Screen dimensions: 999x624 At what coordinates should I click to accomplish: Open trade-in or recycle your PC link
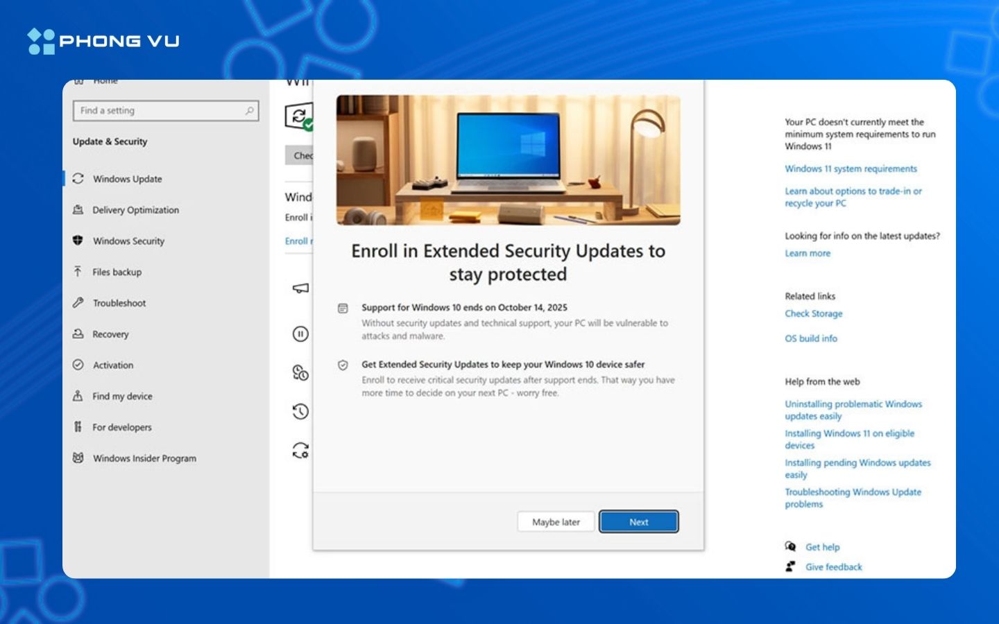(x=853, y=198)
